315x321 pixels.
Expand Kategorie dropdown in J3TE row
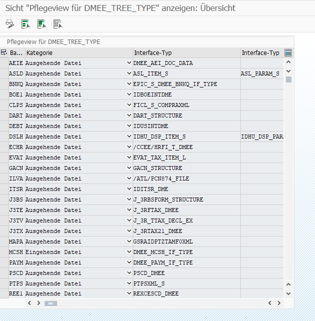(x=129, y=210)
